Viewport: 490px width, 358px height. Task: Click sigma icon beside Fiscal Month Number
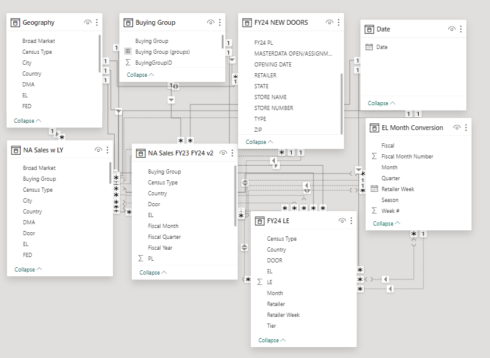pyautogui.click(x=374, y=156)
